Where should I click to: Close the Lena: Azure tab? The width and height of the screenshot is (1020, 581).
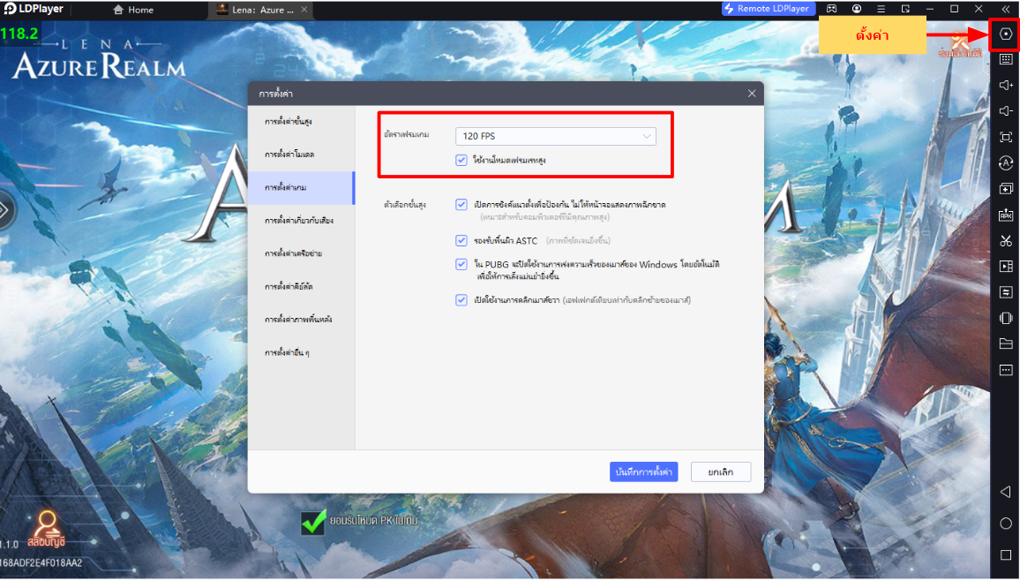pos(304,10)
